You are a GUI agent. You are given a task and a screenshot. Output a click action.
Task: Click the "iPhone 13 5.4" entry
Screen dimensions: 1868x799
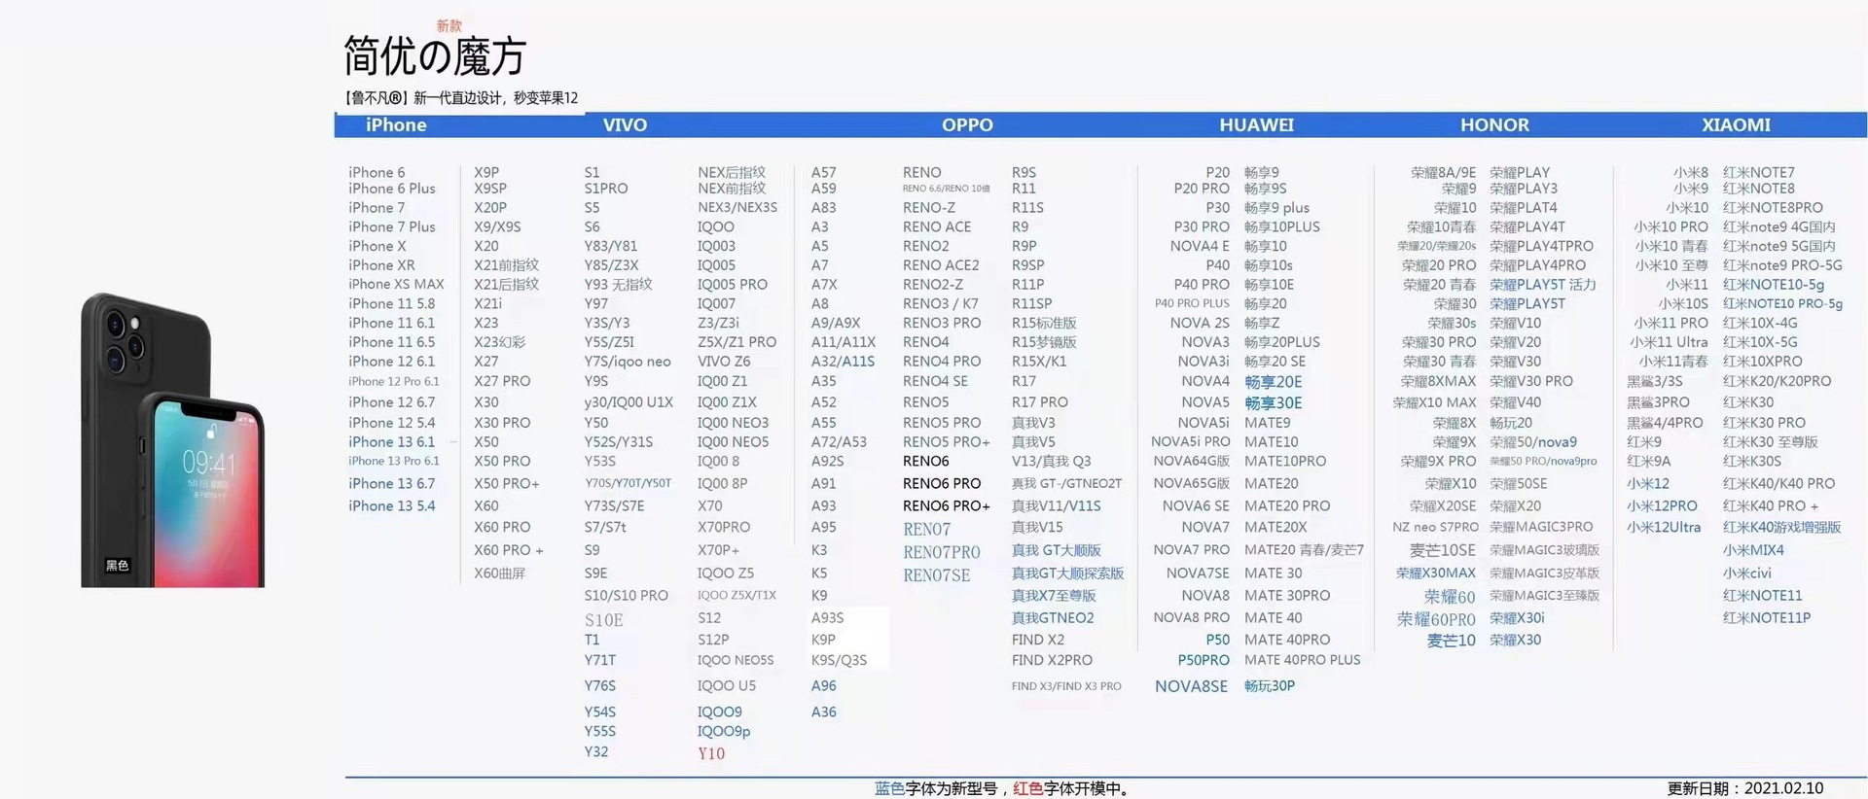pyautogui.click(x=392, y=505)
